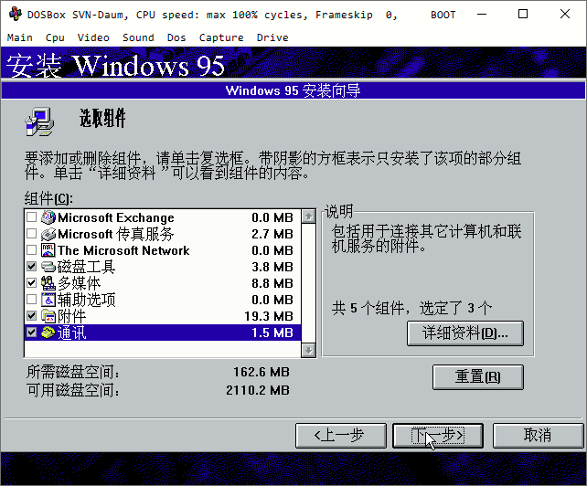
Task: Check the Microsoft 传真服务 checkbox
Action: (x=31, y=234)
